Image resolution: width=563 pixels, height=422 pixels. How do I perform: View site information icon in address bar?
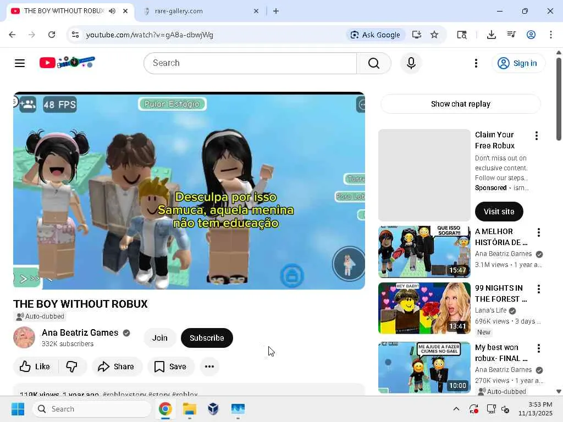(x=75, y=35)
